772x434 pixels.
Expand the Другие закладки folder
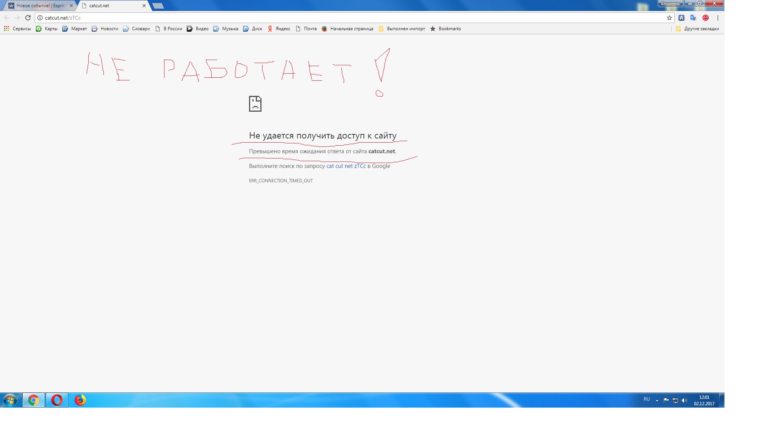coord(697,29)
